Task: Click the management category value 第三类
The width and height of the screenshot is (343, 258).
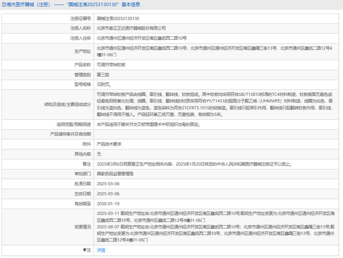Action: click(103, 75)
